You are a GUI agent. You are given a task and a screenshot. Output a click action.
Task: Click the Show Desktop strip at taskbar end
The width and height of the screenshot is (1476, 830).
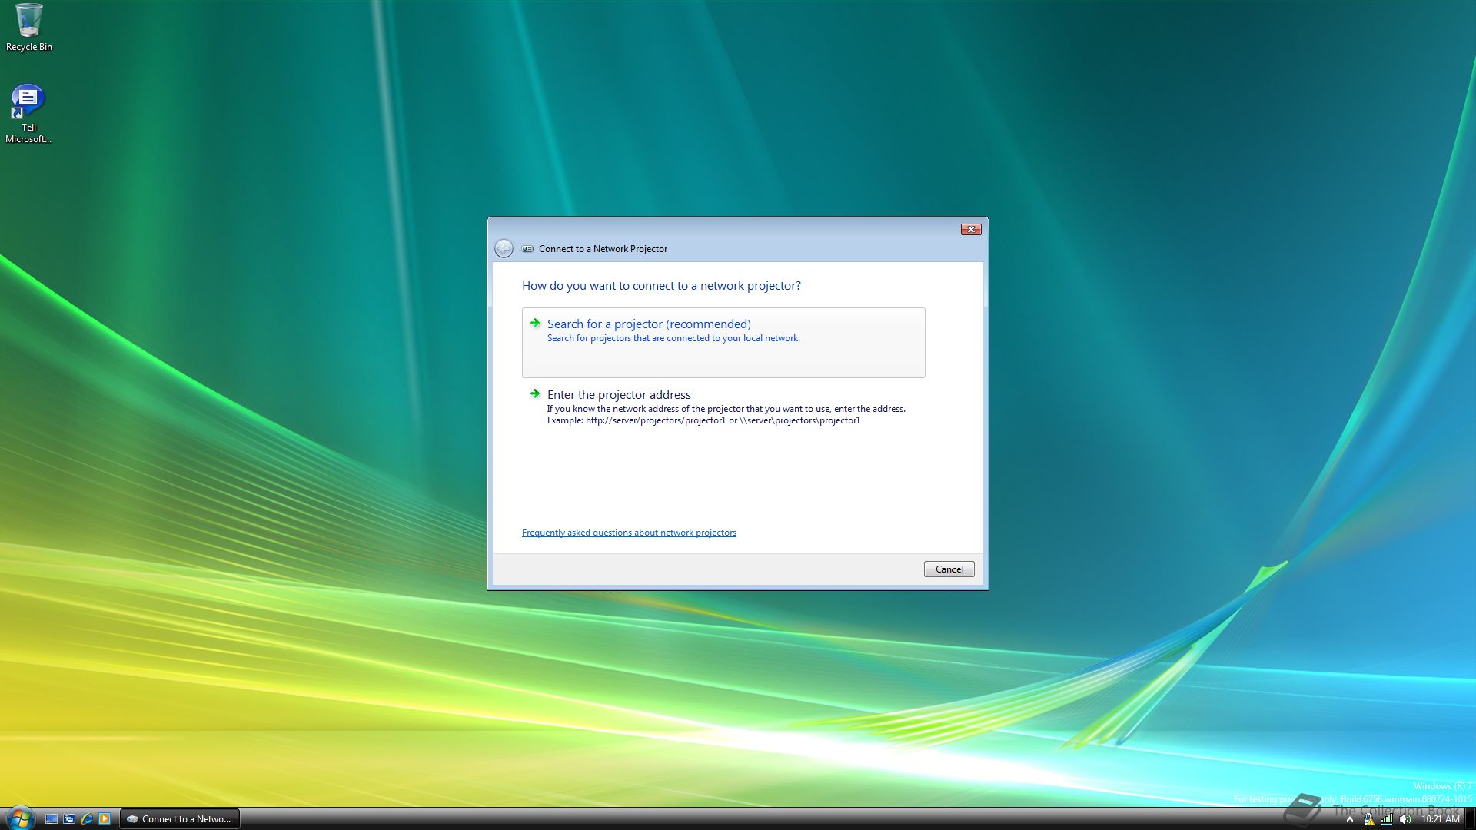click(x=1470, y=819)
